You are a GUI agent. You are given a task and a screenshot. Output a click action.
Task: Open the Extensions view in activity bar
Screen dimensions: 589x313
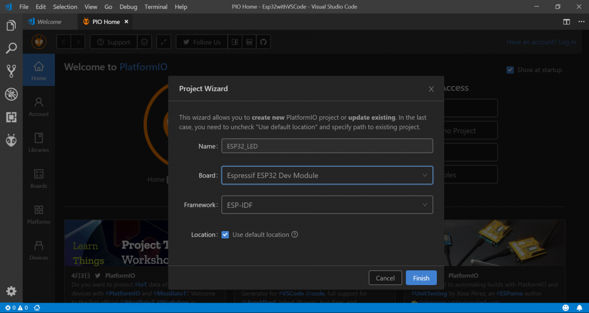click(11, 117)
